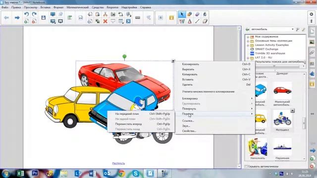Image resolution: width=317 pixels, height=178 pixels.
Task: Expand the 'Основные темы коллекции' tree node
Action: (248, 41)
